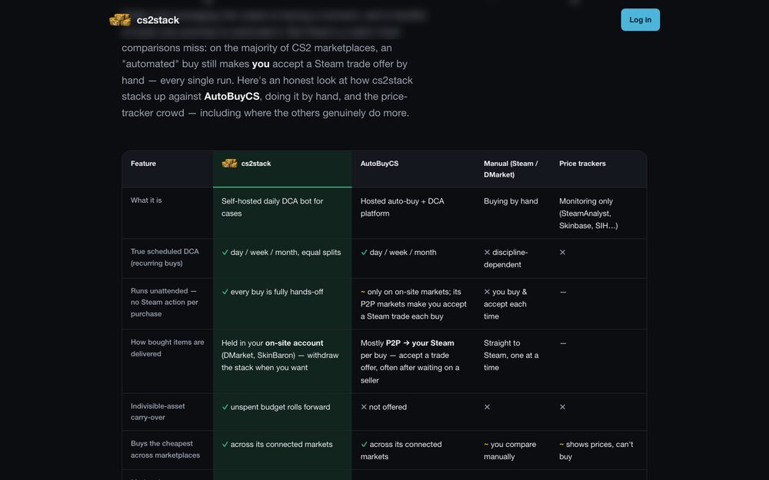
Task: Click 'Straight to Steam, one at a time' cell
Action: [511, 355]
